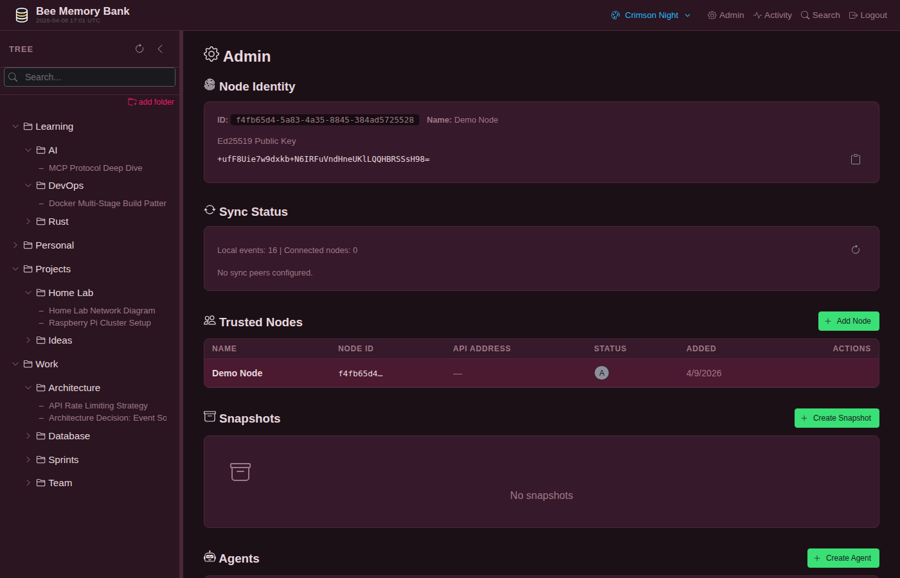The width and height of the screenshot is (900, 578).
Task: Collapse the tree sidebar with the arrow icon
Action: click(160, 49)
